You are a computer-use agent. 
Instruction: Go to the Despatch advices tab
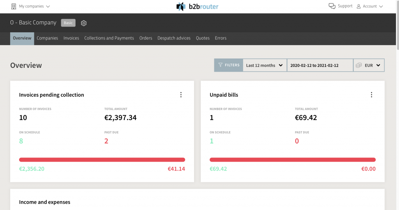174,38
